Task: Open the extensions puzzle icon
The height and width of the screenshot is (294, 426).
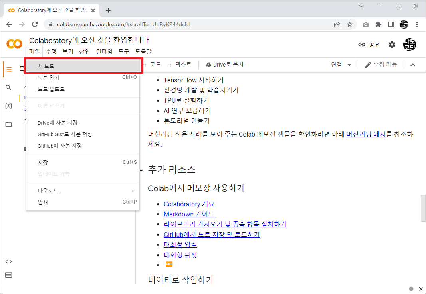Action: (x=378, y=24)
